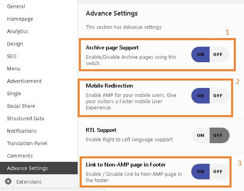
Task: Click the Extensions gear icon
Action: [x=8, y=181]
